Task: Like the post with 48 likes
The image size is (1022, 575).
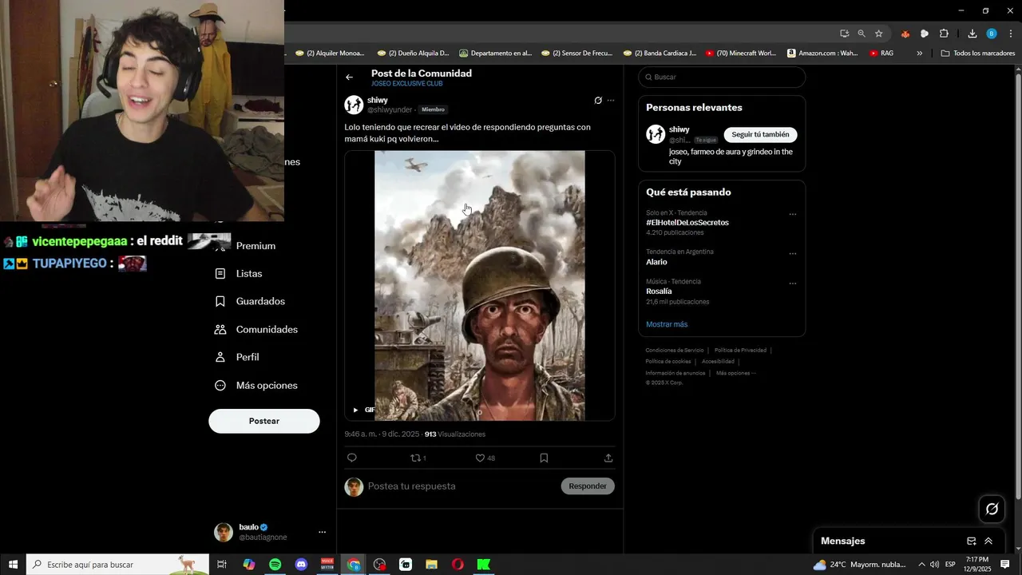Action: [485, 458]
